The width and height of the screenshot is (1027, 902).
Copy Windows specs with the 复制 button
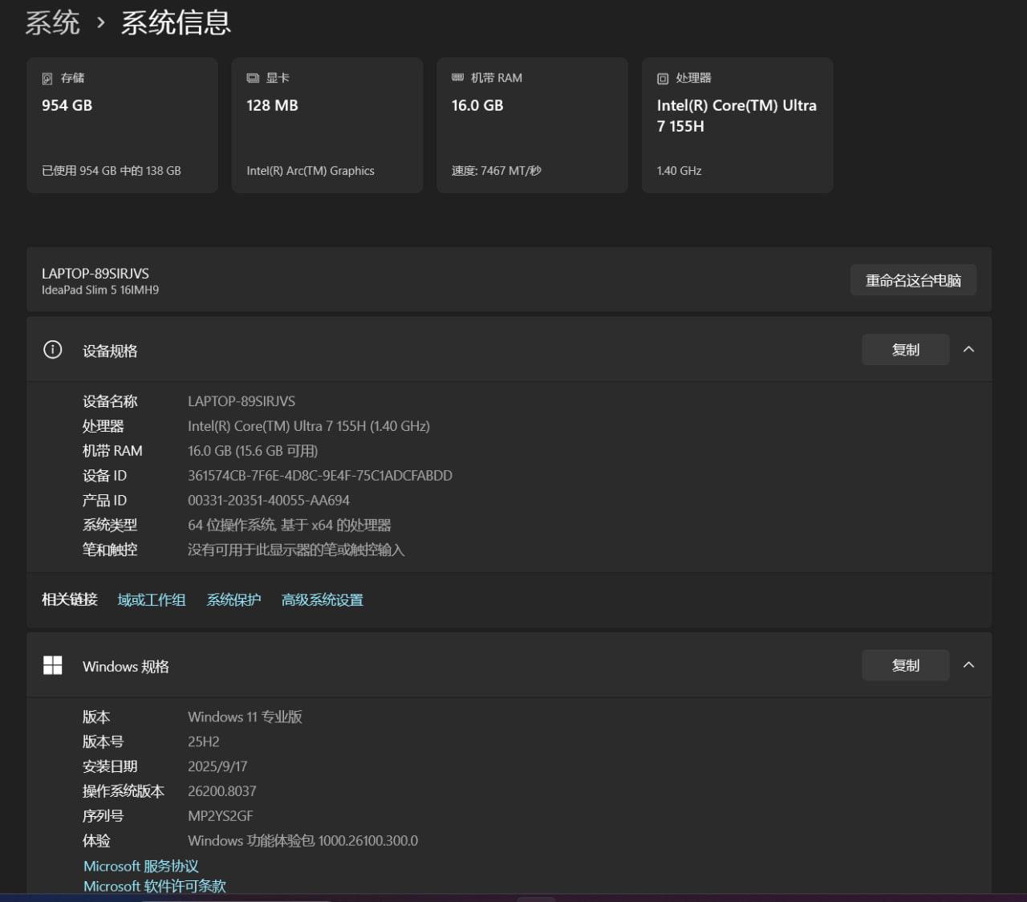pos(905,665)
